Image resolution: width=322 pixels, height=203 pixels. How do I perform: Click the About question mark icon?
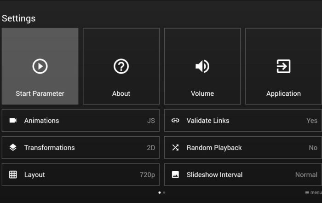[x=121, y=66]
